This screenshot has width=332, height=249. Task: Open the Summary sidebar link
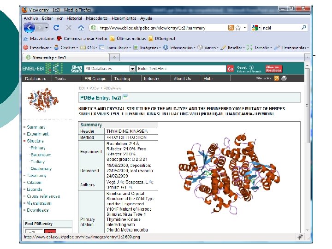(36, 127)
